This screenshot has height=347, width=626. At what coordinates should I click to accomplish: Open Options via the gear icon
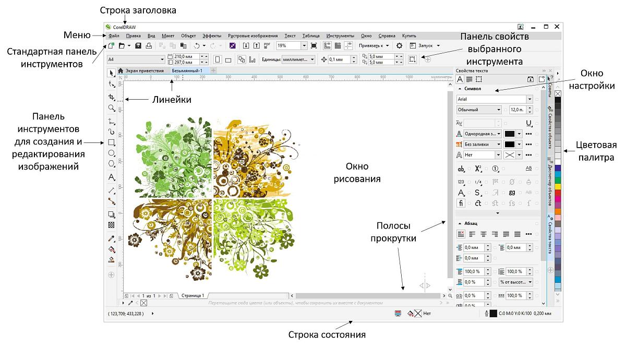399,46
